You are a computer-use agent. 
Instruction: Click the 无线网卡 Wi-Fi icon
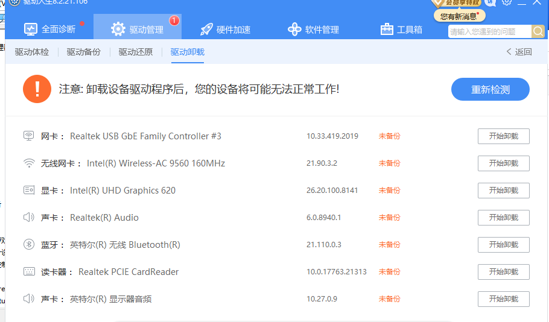coord(29,163)
